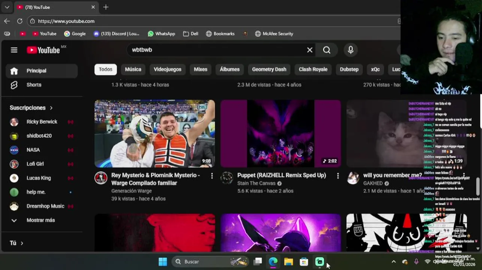This screenshot has width=482, height=270.
Task: Open Generación Warge channel avatar
Action: coord(101,178)
